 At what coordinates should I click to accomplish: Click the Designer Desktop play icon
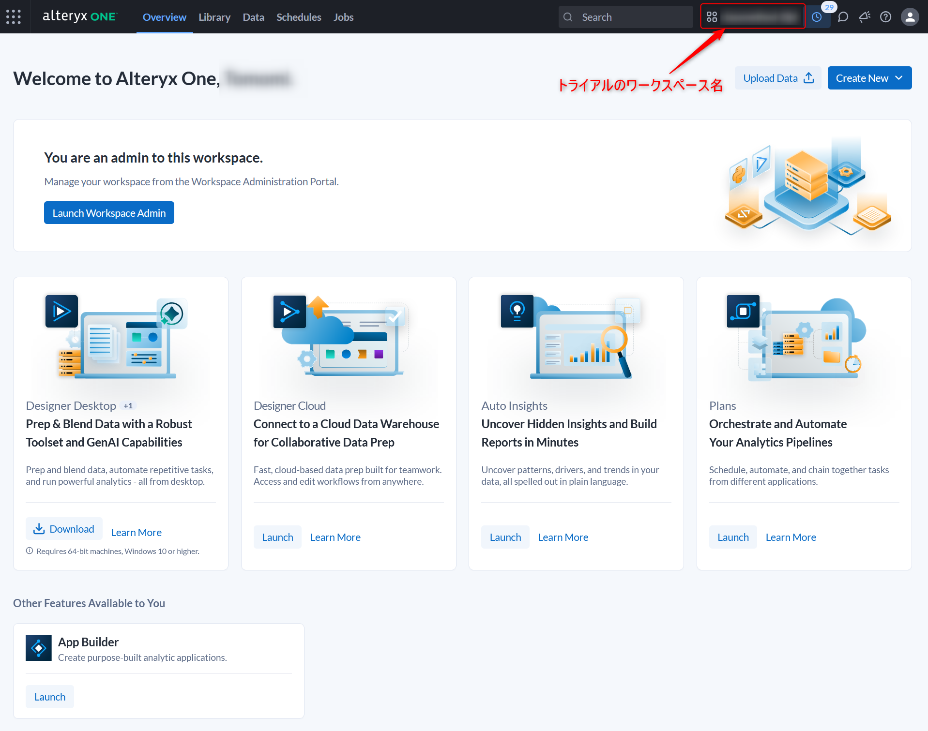click(61, 311)
